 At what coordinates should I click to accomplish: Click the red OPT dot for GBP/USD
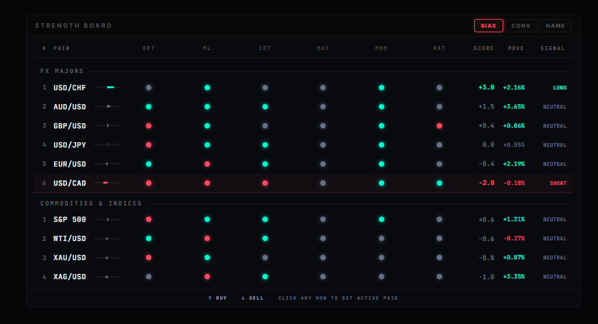point(149,126)
